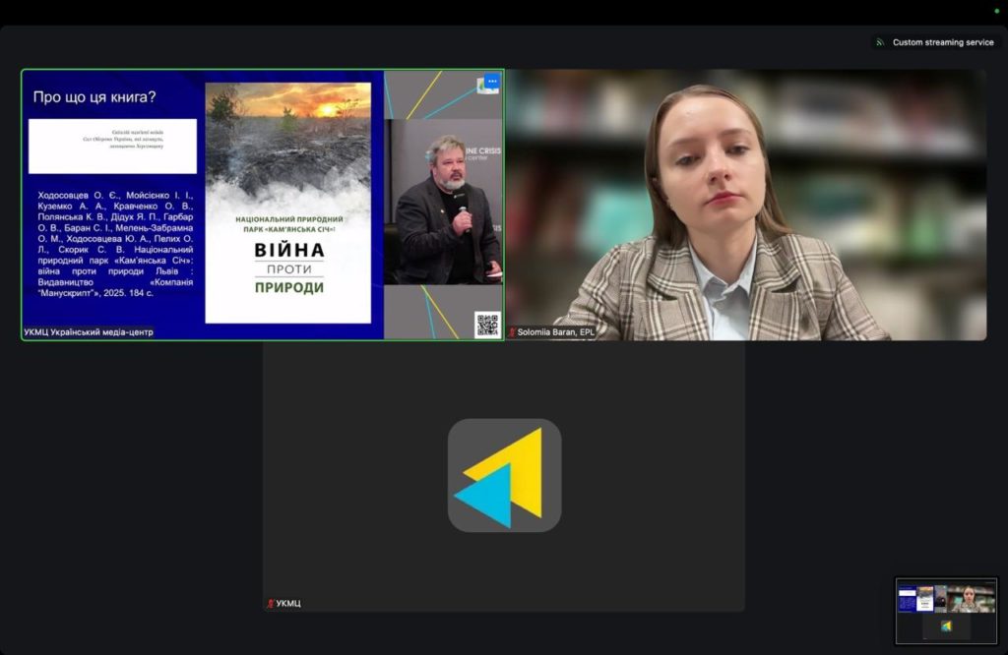Click the muted mic icon beside Solomiia Baran
Screen dimensions: 1008x655
tap(512, 332)
